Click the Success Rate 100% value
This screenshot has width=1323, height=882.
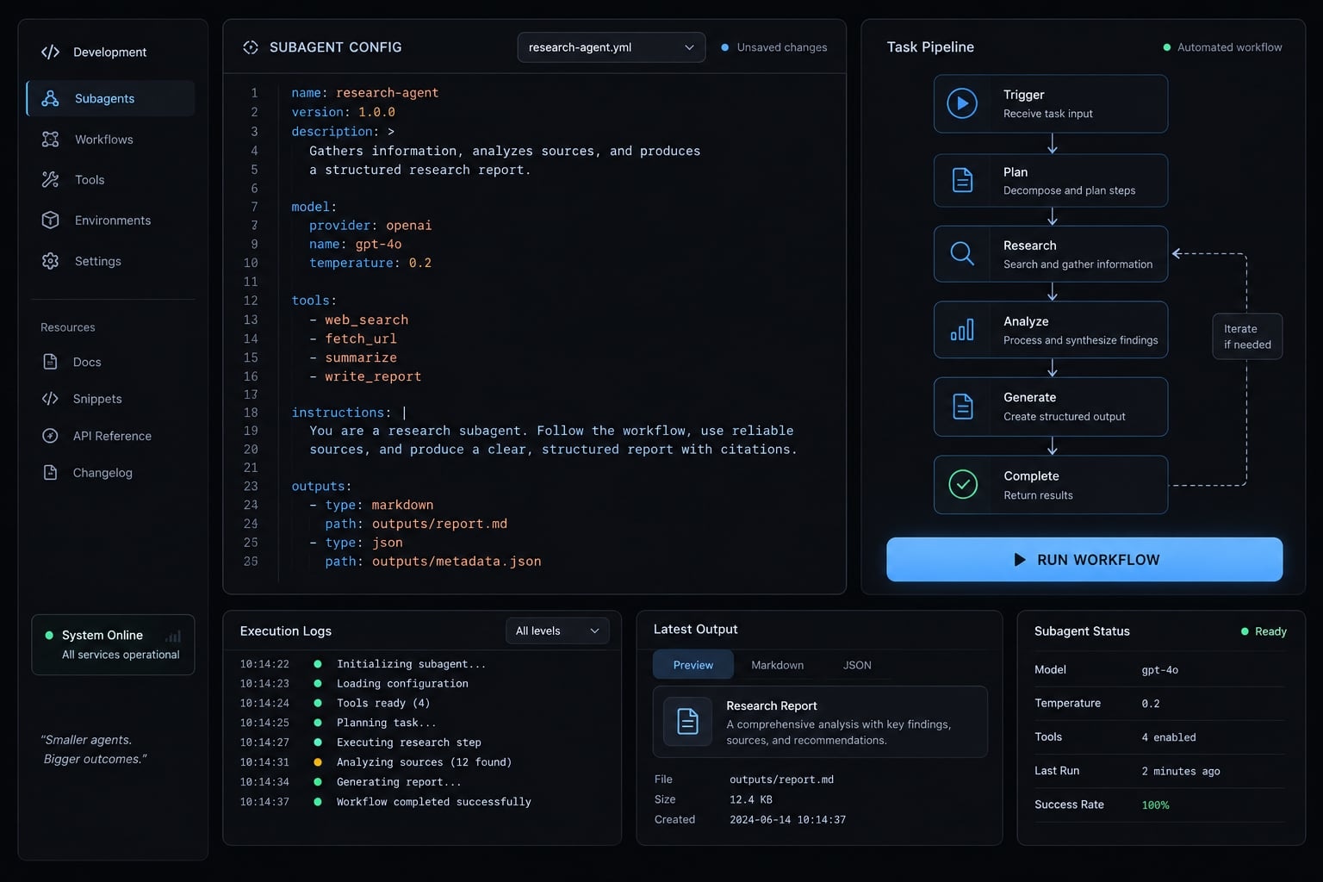(x=1155, y=805)
